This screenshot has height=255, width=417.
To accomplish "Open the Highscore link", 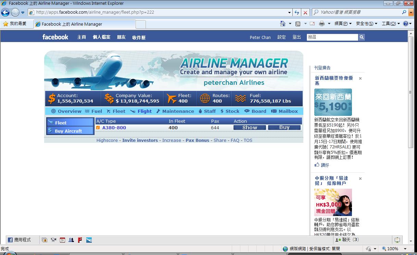I will coord(107,140).
